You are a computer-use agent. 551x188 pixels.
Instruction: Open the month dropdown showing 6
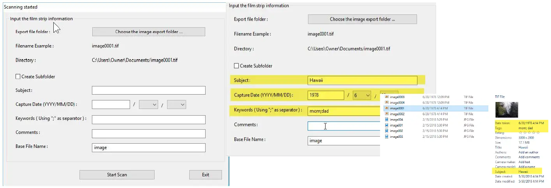tap(362, 95)
